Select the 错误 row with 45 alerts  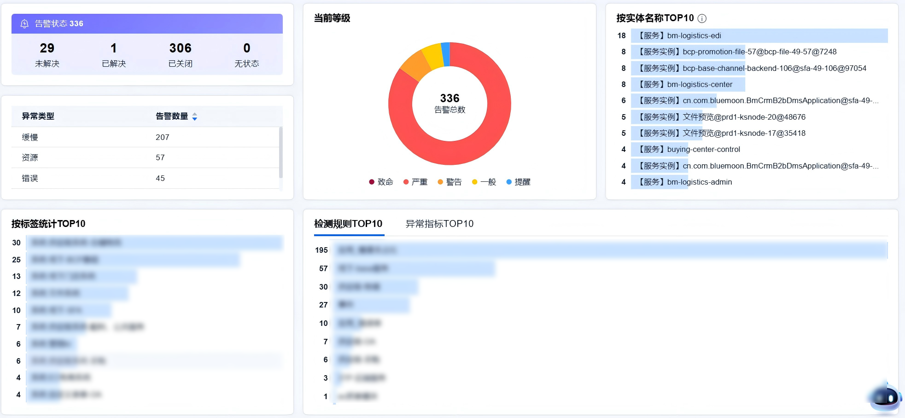click(145, 178)
